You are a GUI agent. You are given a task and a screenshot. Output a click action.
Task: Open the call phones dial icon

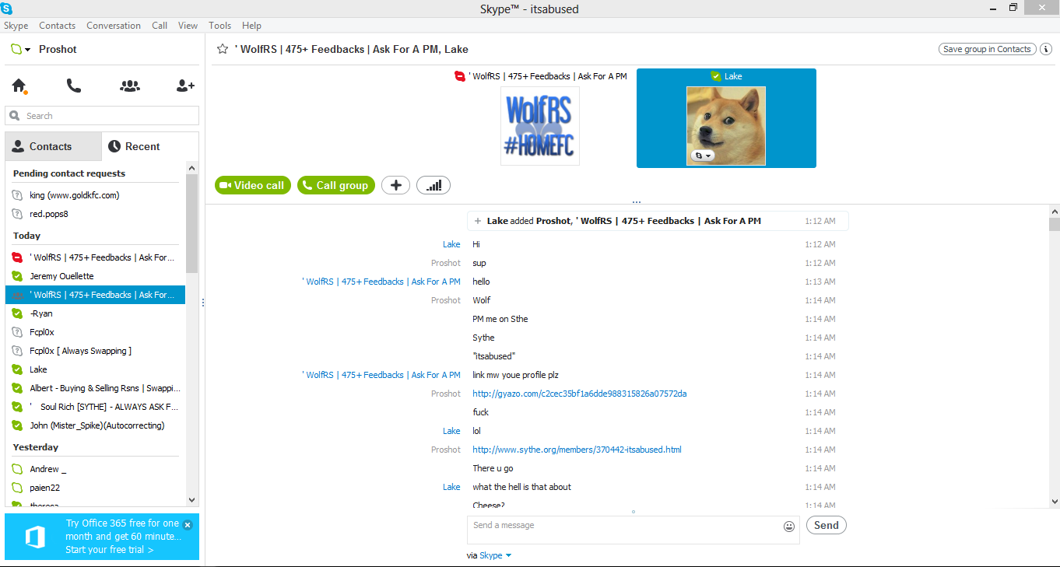click(x=74, y=86)
